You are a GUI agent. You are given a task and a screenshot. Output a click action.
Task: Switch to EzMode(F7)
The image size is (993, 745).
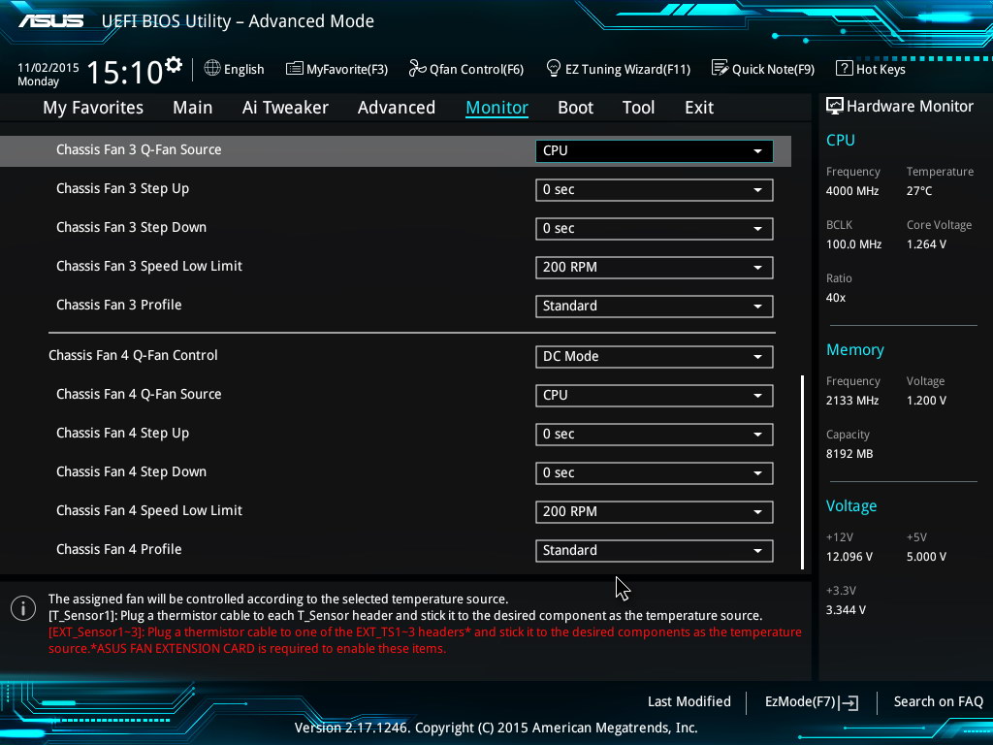[x=811, y=702]
